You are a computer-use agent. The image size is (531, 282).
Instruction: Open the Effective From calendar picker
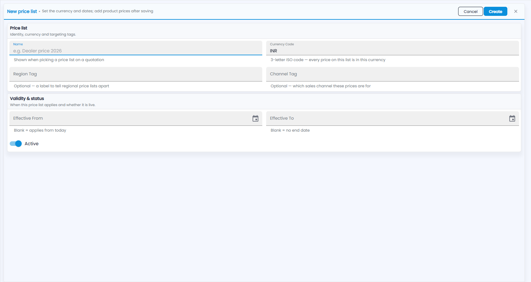(x=255, y=118)
